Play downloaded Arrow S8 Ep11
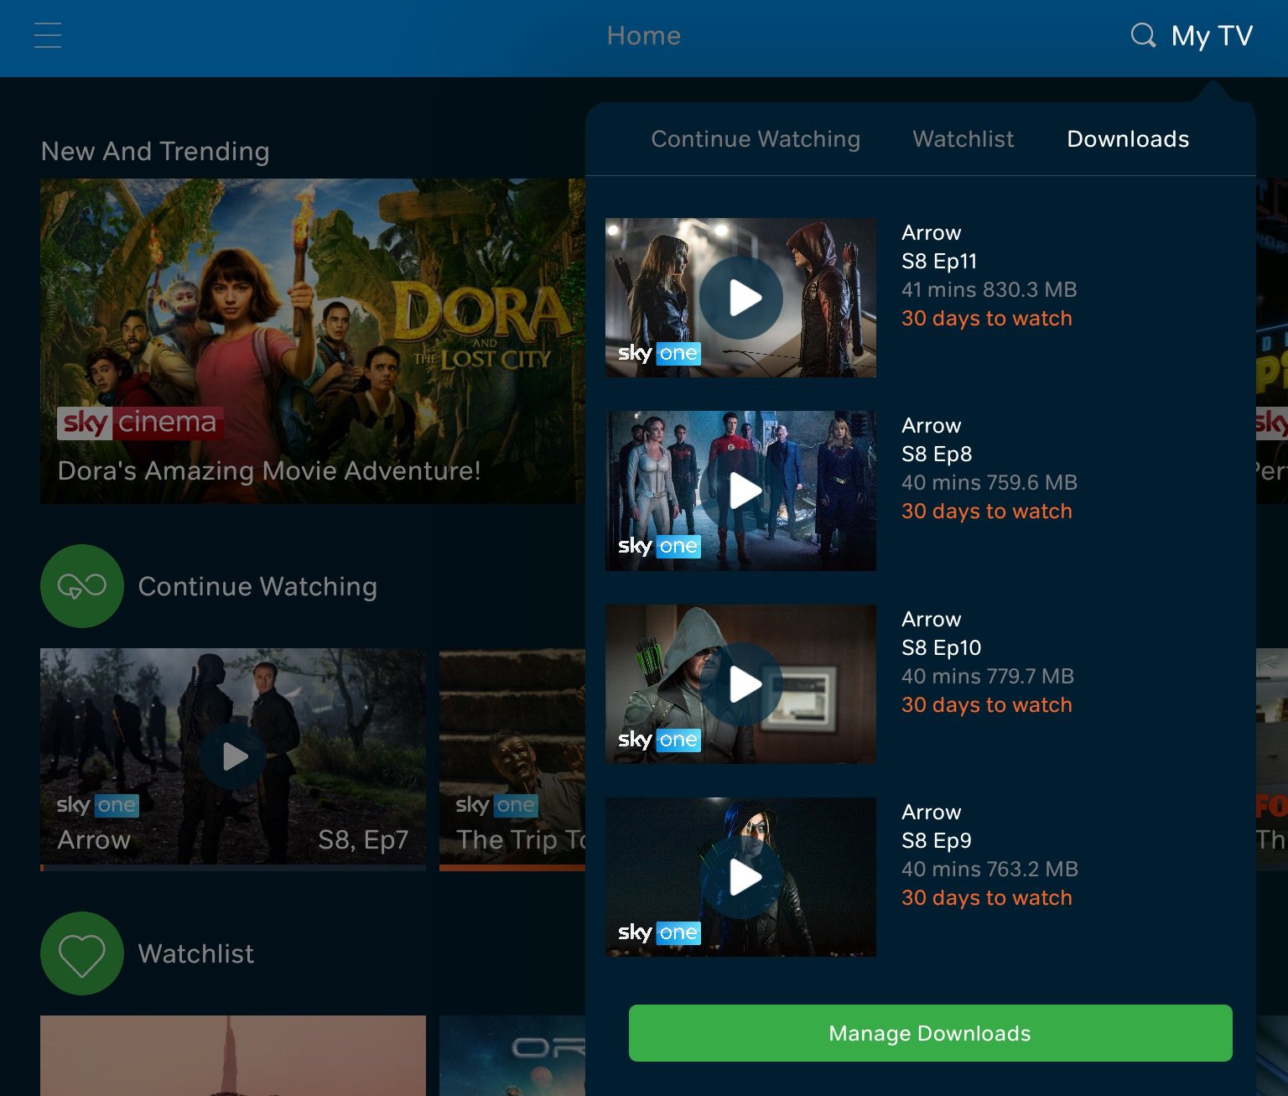Image resolution: width=1288 pixels, height=1096 pixels. pyautogui.click(x=741, y=298)
